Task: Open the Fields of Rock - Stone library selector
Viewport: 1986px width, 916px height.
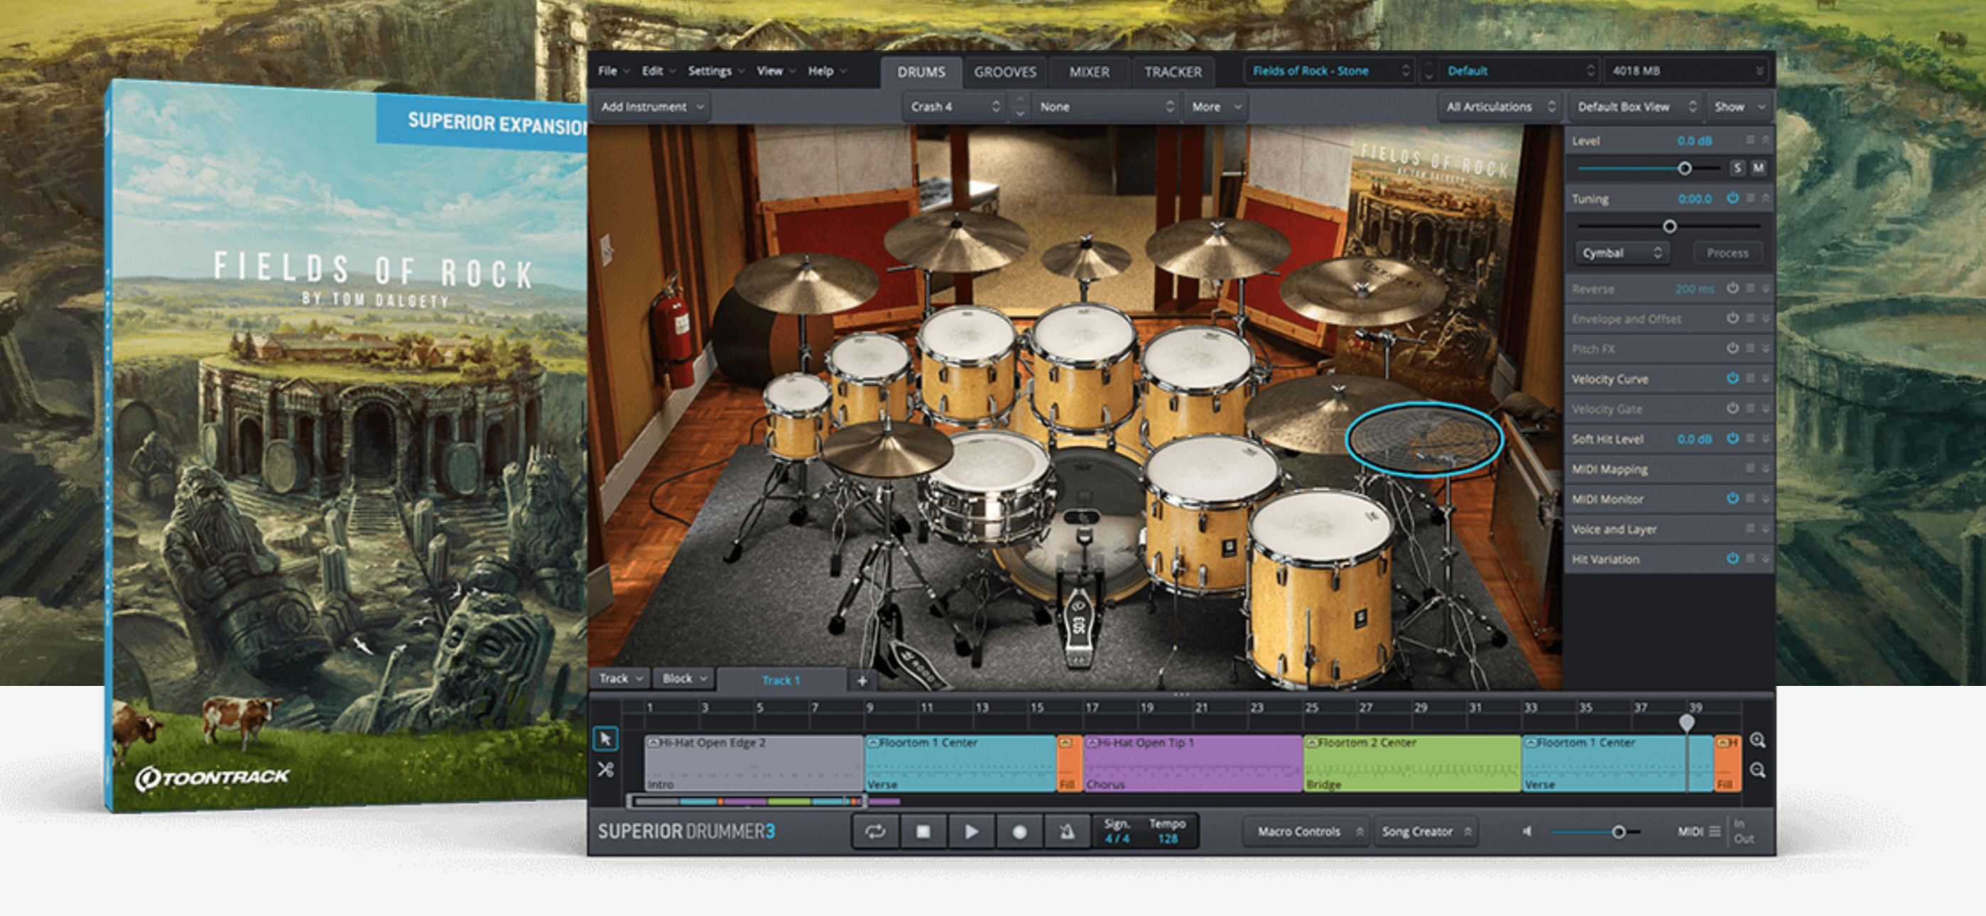Action: click(1329, 71)
